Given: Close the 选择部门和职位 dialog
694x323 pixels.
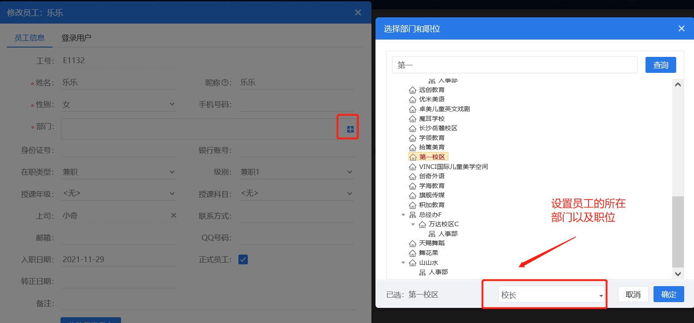Looking at the screenshot, I should (x=681, y=28).
